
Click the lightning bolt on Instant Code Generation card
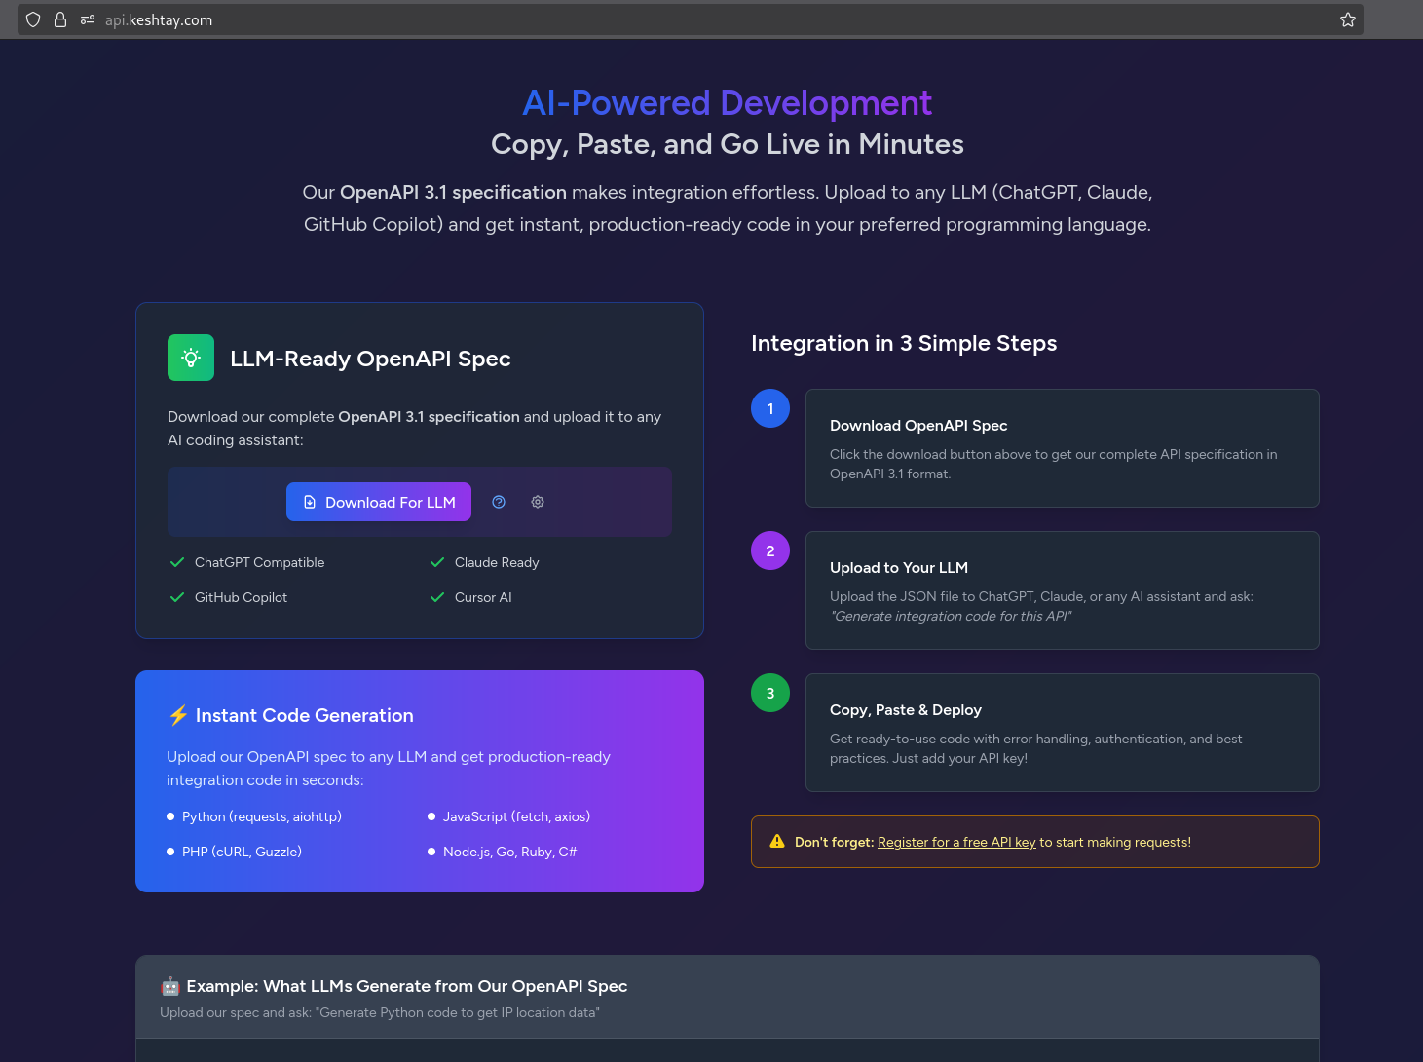[x=177, y=715]
